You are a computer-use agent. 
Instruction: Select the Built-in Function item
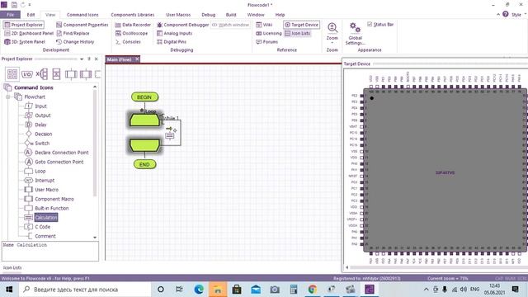[x=47, y=208]
